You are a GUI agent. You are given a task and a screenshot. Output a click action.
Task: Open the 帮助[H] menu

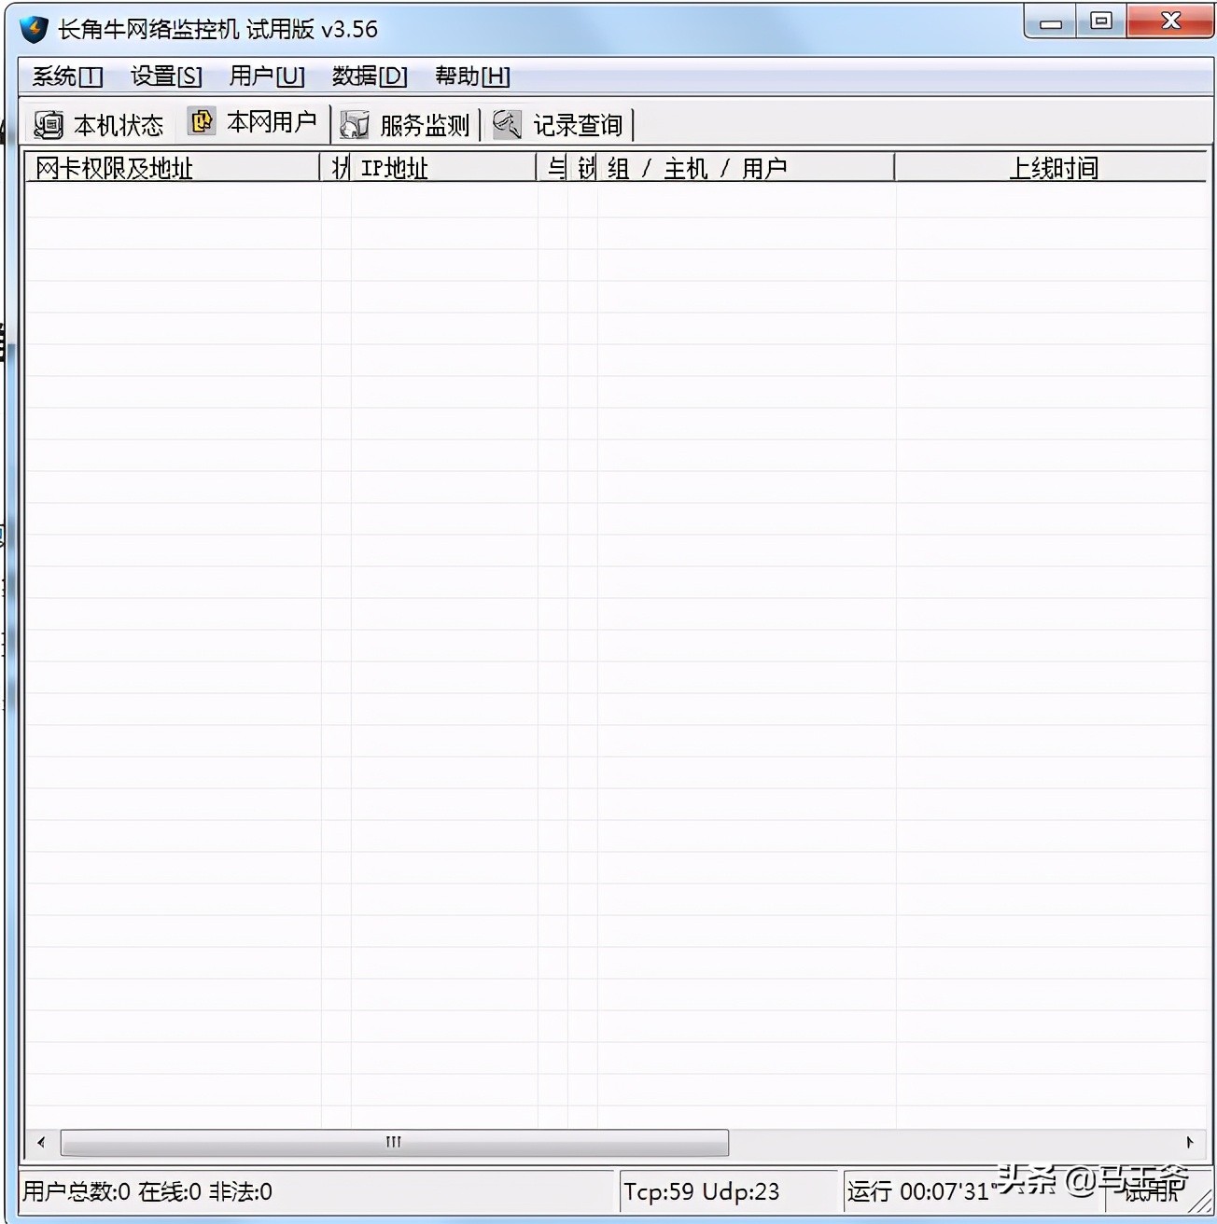472,76
